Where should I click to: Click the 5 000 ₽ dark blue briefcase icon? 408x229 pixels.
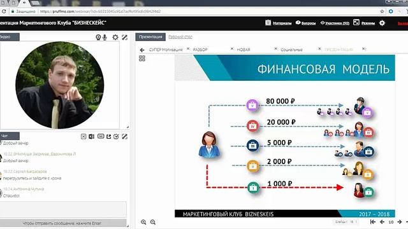click(x=252, y=146)
